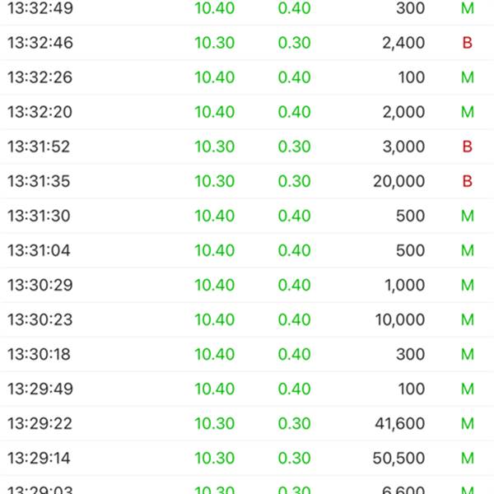The image size is (494, 494).
Task: Click the green M marker at 13:30:23
Action: [x=468, y=319]
